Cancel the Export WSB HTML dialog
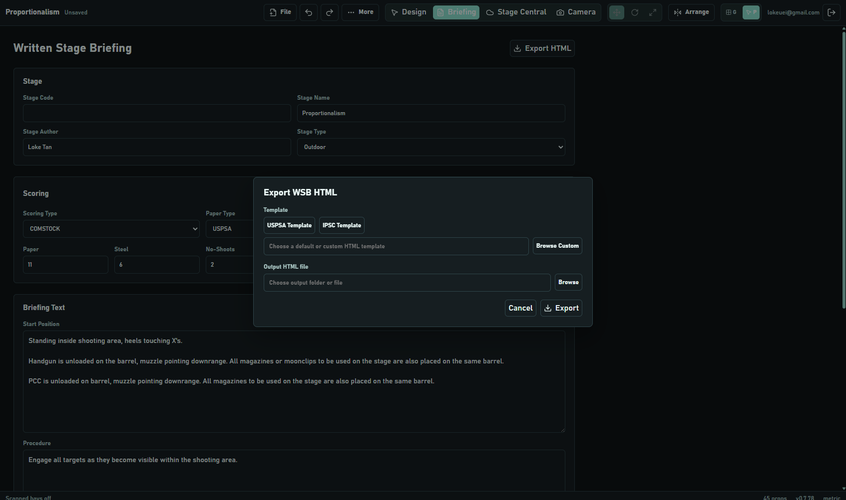Viewport: 846px width, 500px height. click(520, 308)
